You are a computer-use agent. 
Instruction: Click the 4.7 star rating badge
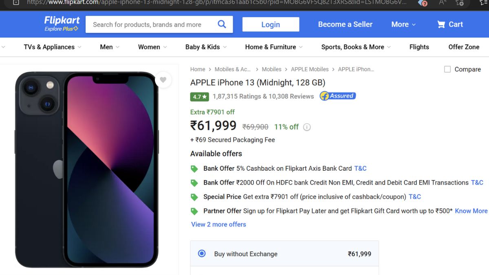point(200,97)
